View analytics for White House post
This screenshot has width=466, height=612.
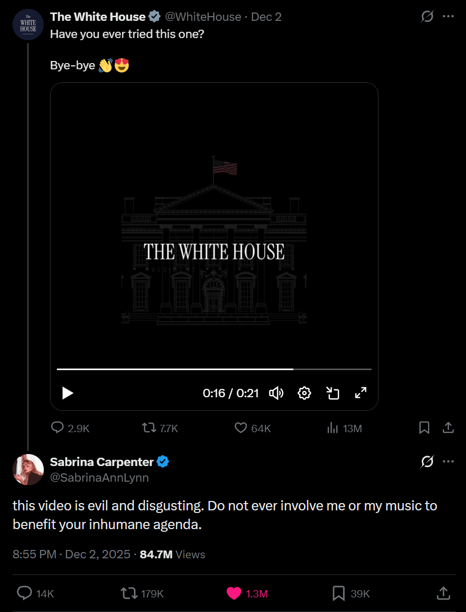point(332,428)
